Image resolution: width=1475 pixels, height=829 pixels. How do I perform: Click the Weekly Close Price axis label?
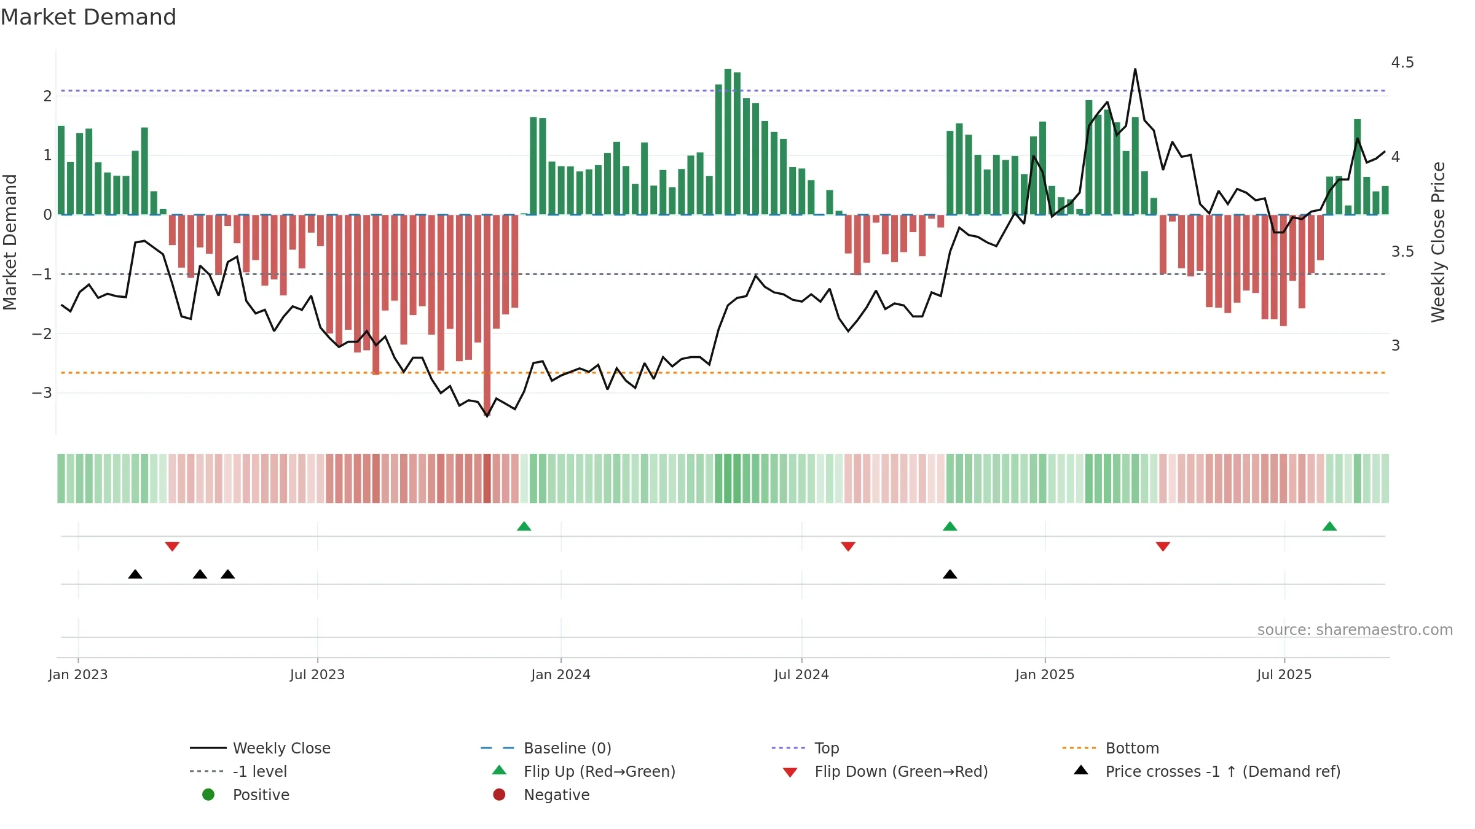coord(1438,242)
